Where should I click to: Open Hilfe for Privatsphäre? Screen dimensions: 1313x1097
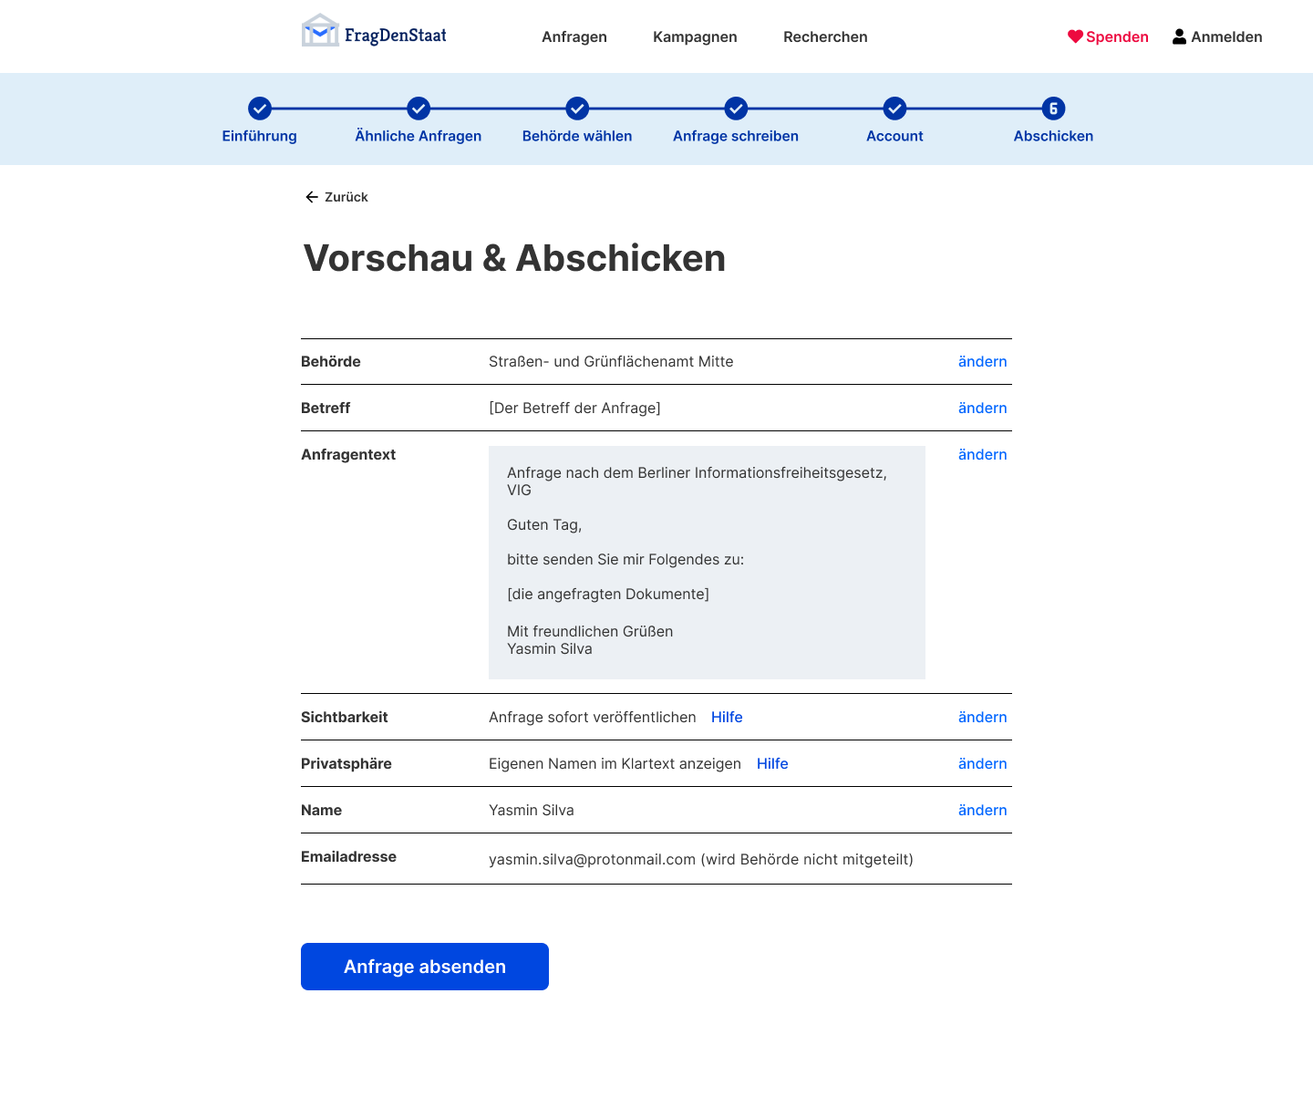coord(772,763)
